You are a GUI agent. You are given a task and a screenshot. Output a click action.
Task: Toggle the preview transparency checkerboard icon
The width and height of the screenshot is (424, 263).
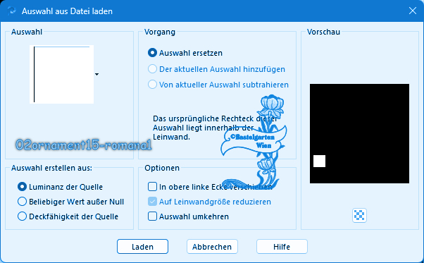[359, 215]
